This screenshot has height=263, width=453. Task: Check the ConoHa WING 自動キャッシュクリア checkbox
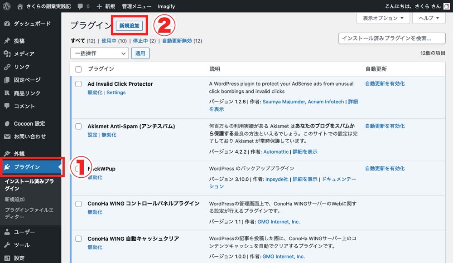pos(78,239)
